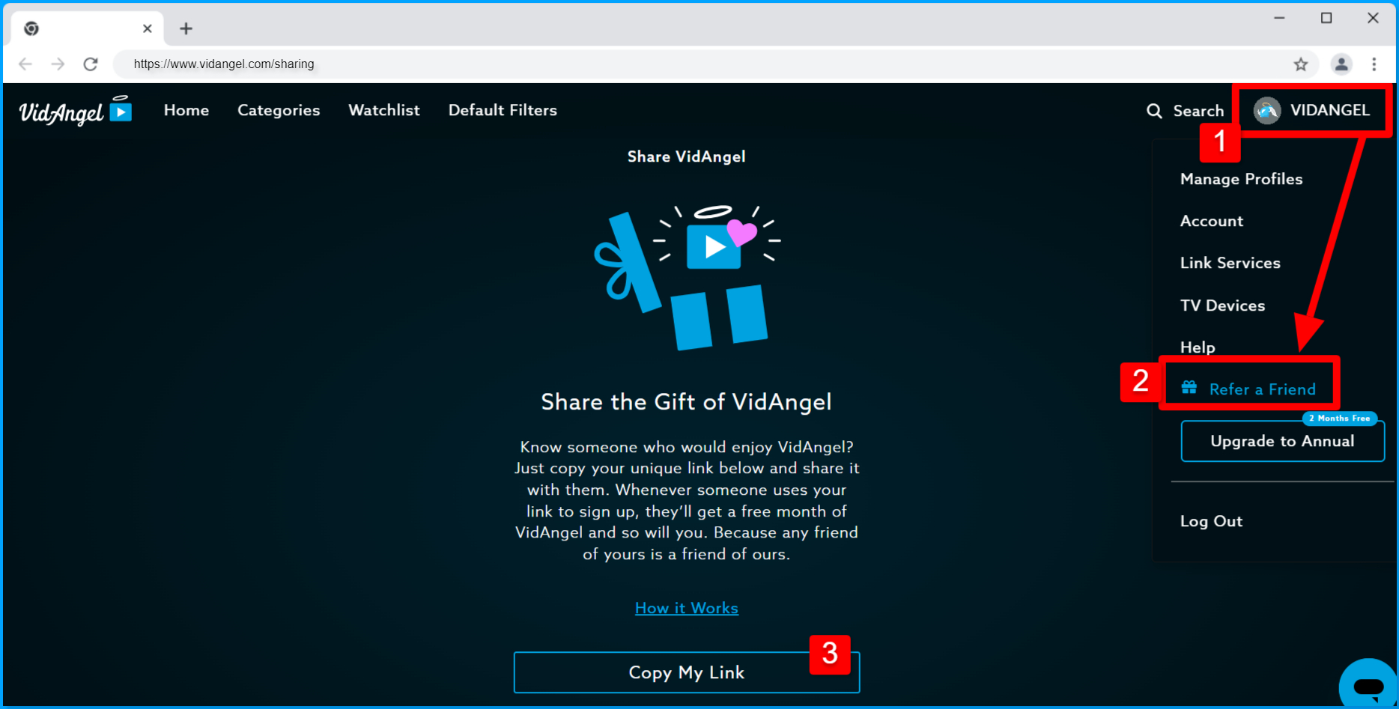The image size is (1399, 709).
Task: Click the Share the Gift of VidAngel heading
Action: (687, 402)
